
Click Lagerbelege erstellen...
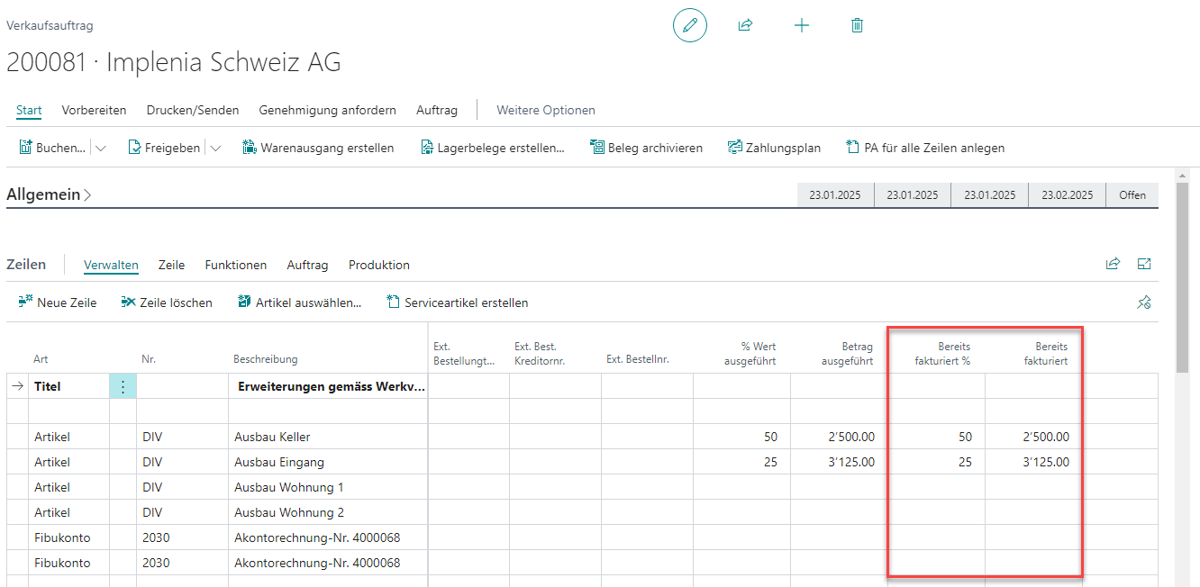click(x=493, y=148)
